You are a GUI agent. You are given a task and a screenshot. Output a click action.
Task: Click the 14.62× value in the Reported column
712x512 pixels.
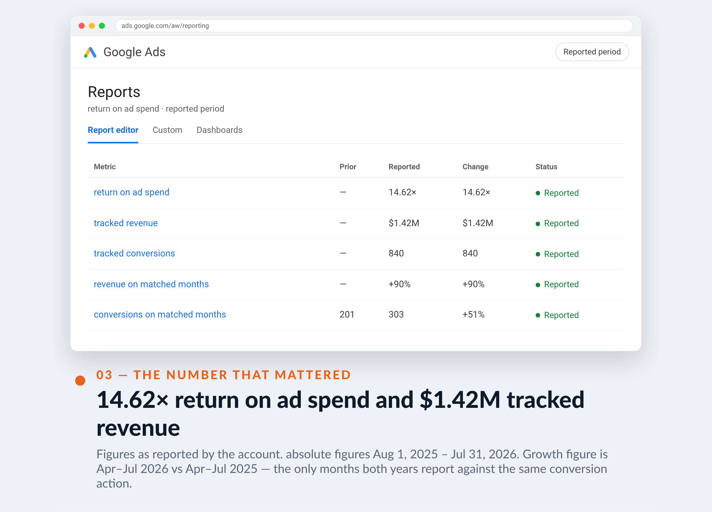click(402, 192)
